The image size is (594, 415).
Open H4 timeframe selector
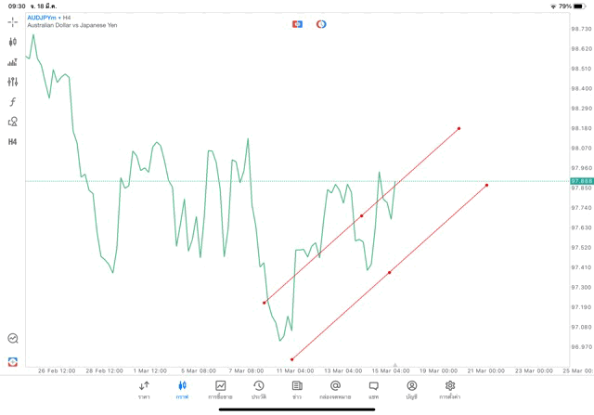13,142
